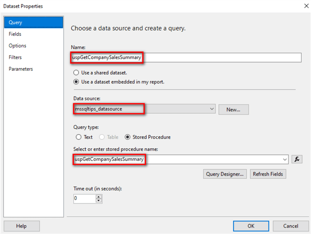This screenshot has height=234, width=311.
Task: Click the New... data source button
Action: click(x=234, y=109)
